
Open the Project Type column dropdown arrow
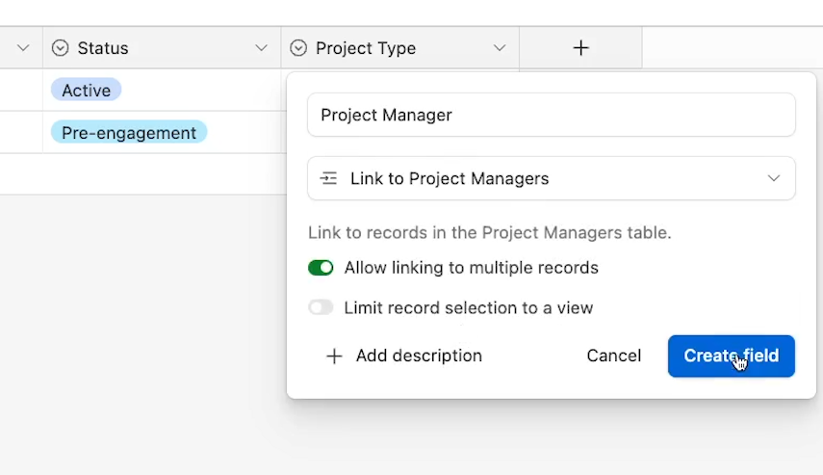pos(500,48)
